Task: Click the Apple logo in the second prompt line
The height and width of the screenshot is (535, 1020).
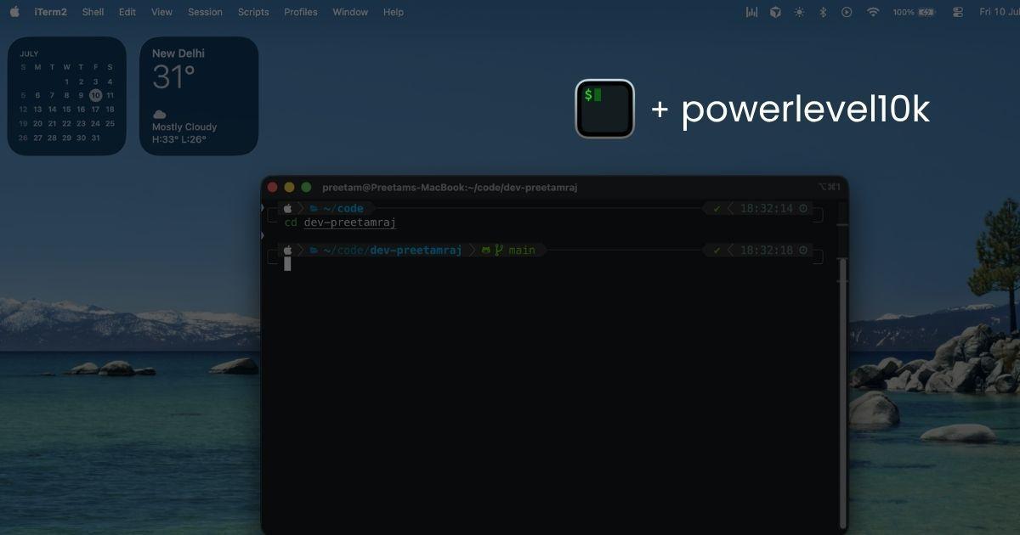Action: pyautogui.click(x=287, y=250)
